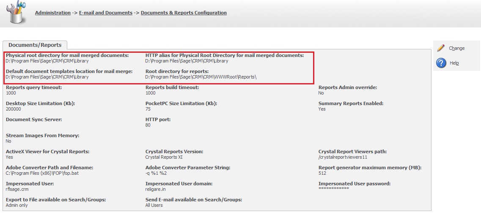481x214 pixels.
Task: Open the Administration breadcrumb link
Action: [53, 13]
